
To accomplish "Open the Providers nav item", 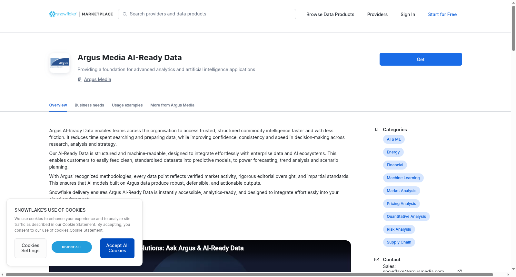I will click(x=377, y=14).
